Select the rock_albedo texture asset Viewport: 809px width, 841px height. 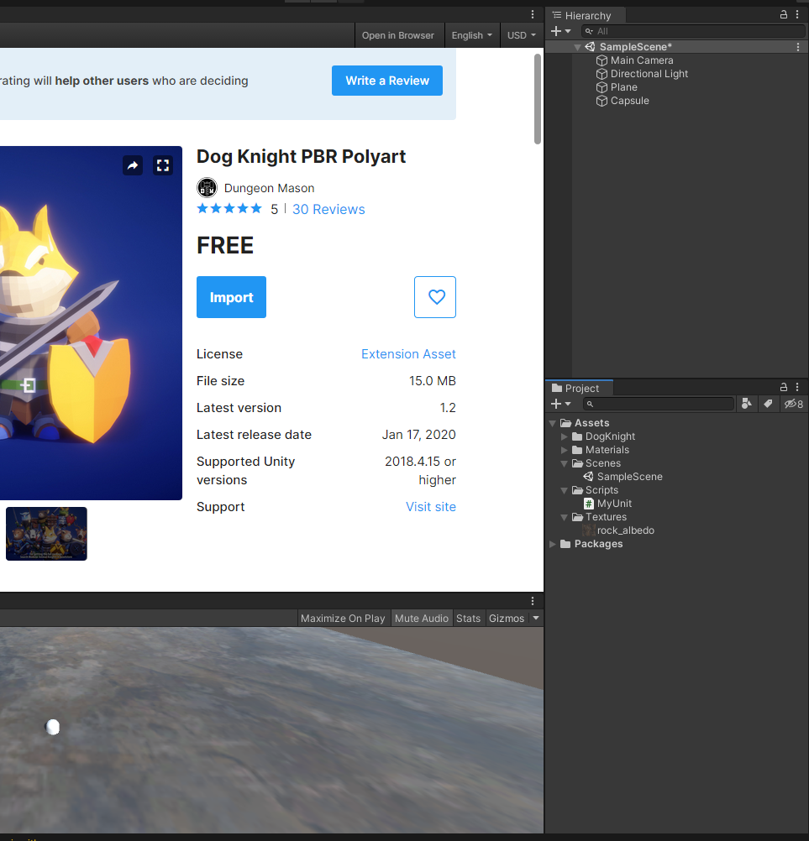(x=625, y=530)
